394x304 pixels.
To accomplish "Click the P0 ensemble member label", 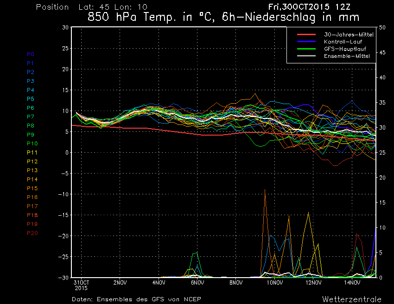I will tap(31, 54).
